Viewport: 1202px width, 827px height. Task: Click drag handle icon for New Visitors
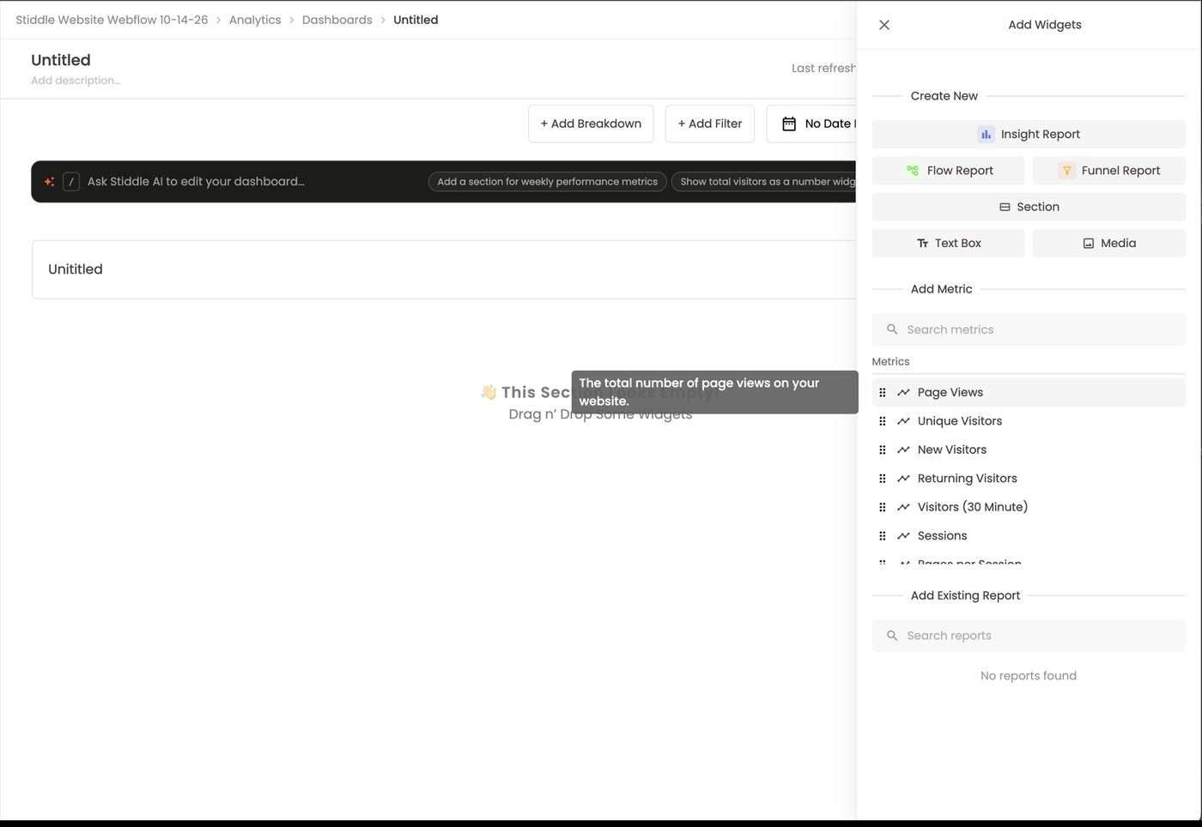(882, 450)
